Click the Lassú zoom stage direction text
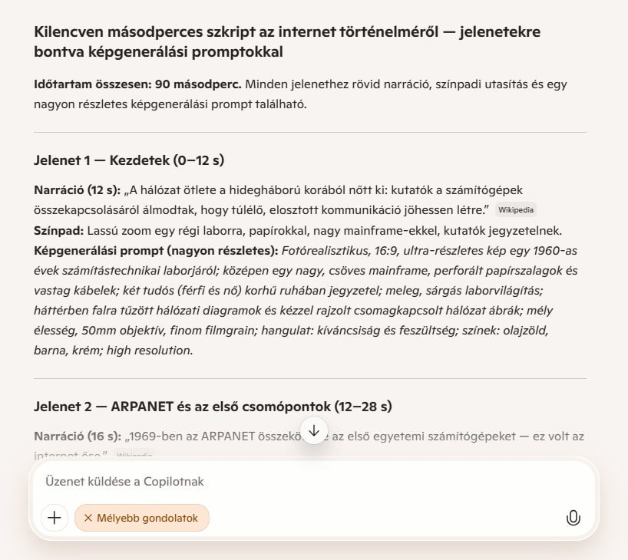This screenshot has width=628, height=560. pos(322,230)
